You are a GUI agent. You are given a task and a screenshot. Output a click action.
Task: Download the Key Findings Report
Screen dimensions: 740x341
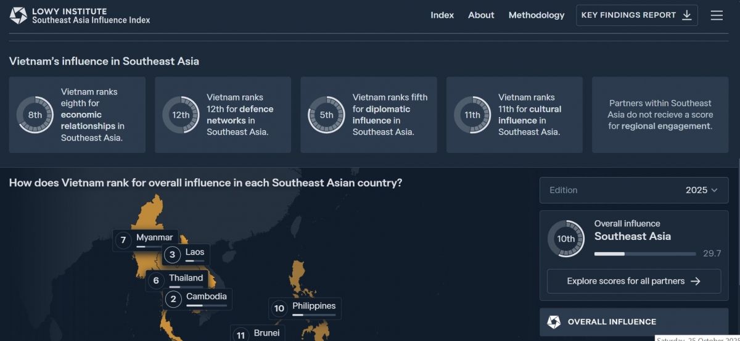(x=636, y=15)
